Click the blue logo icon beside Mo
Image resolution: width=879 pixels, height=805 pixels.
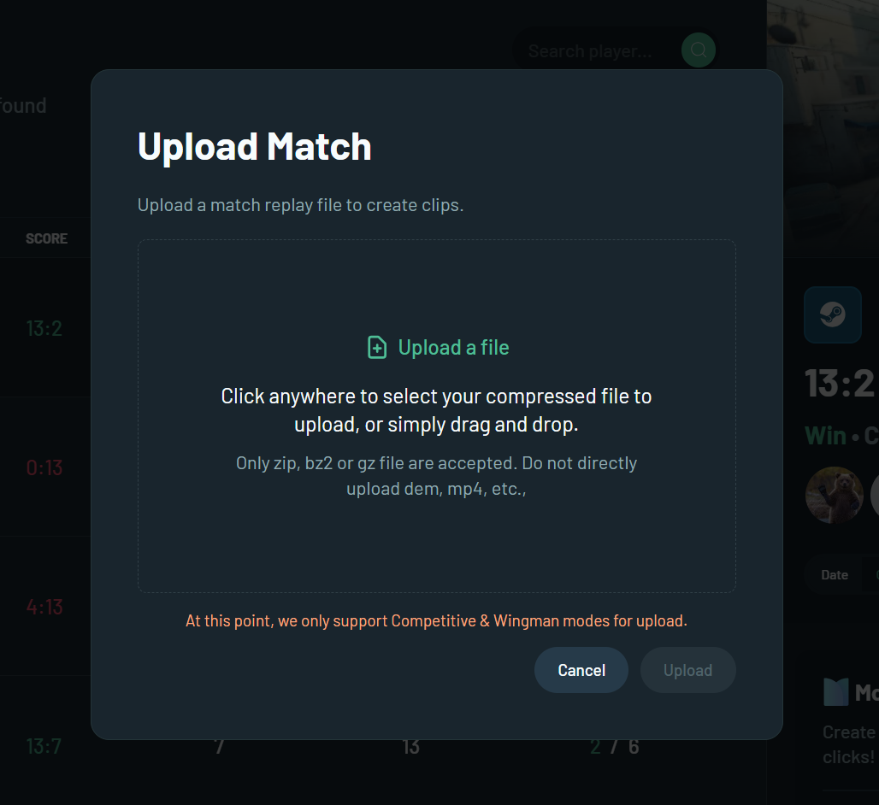coord(836,692)
